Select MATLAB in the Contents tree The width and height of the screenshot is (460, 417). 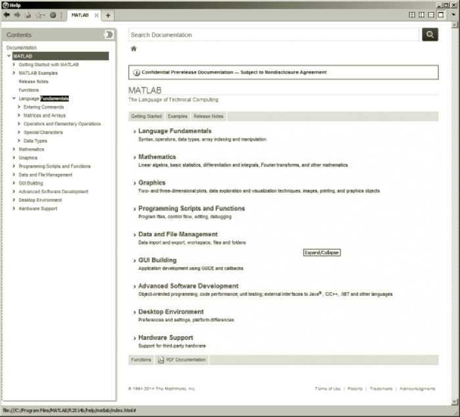point(60,56)
